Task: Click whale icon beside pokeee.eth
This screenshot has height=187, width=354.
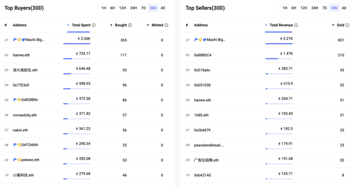Action: (15, 160)
